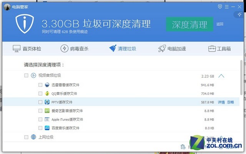
Task: Click the QQ音乐 app icon
Action: [47, 93]
